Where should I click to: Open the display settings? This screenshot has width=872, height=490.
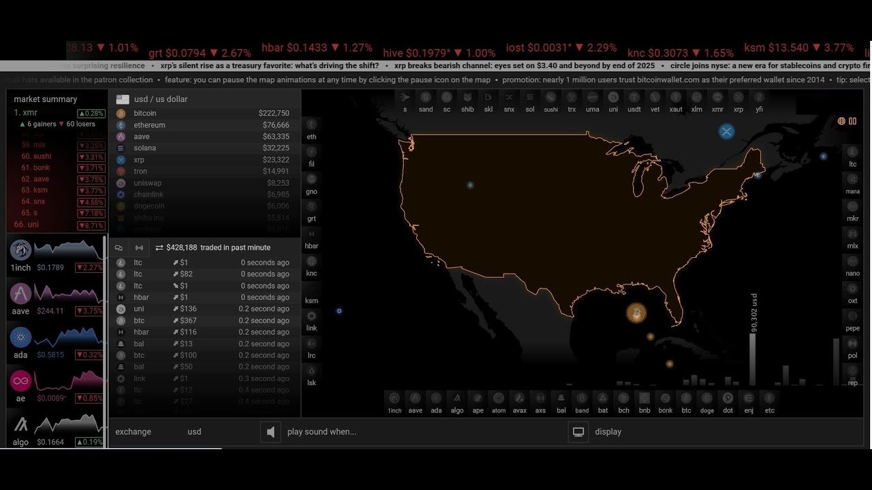point(608,431)
